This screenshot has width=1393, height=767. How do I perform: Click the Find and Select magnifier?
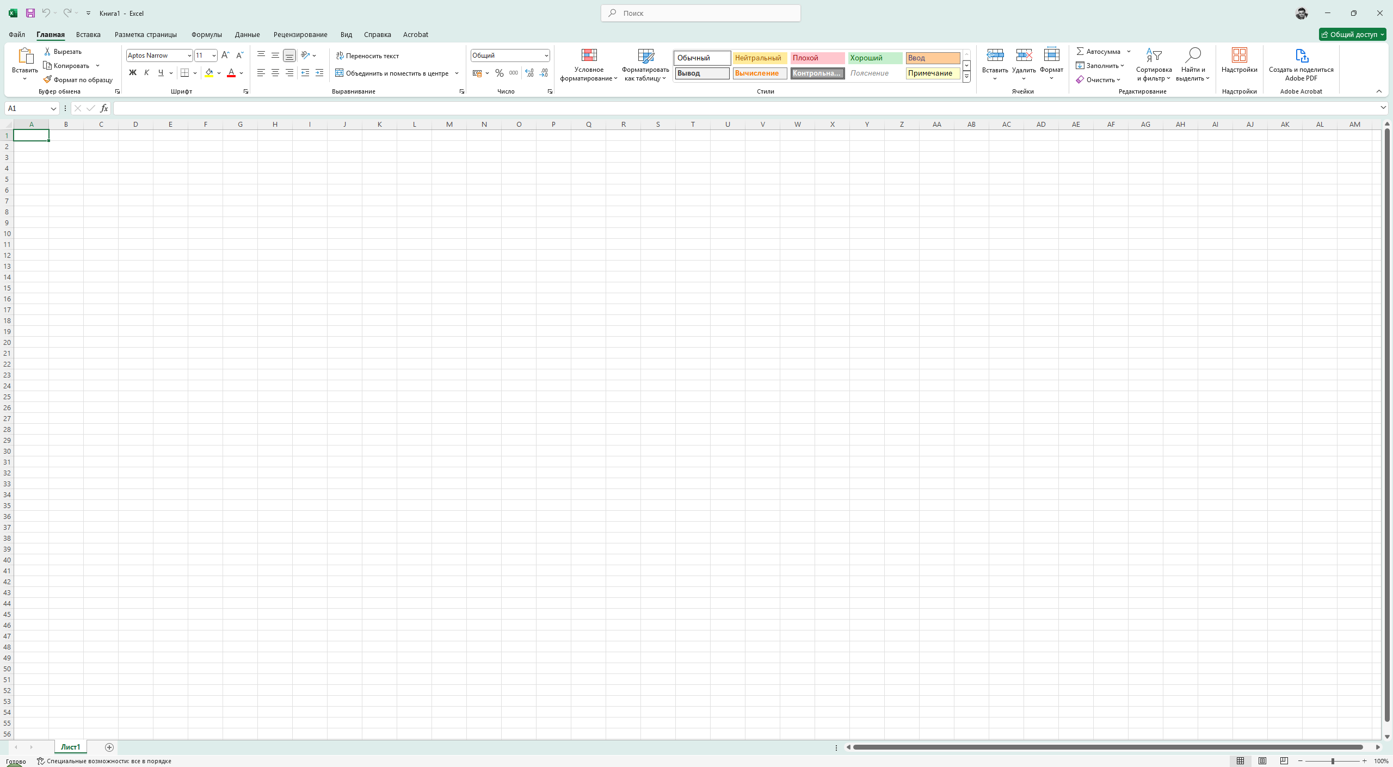click(1192, 55)
